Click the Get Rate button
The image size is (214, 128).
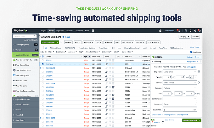click(x=68, y=42)
